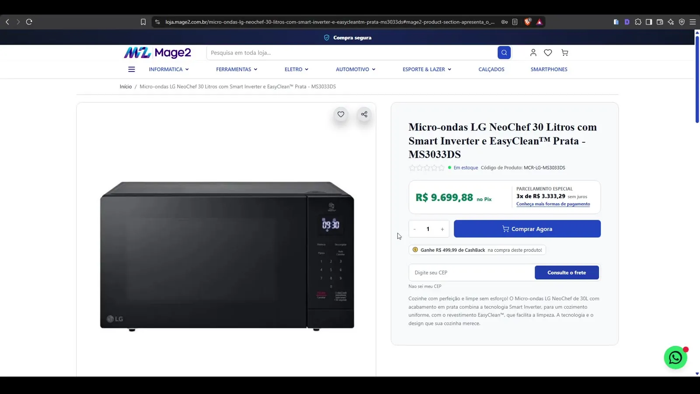Click the Ganhe R$ 499,99 de CashBack badge
This screenshot has height=394, width=700.
point(477,250)
